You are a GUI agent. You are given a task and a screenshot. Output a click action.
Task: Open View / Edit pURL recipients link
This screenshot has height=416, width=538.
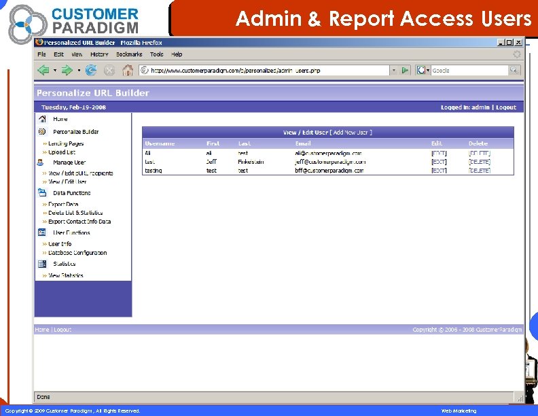pos(81,173)
